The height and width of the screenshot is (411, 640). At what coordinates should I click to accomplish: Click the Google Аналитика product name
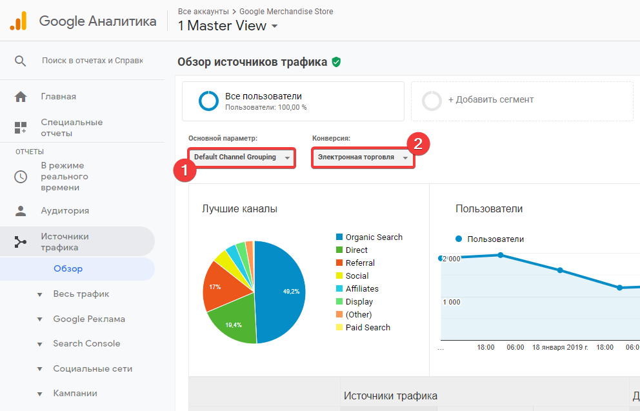97,21
